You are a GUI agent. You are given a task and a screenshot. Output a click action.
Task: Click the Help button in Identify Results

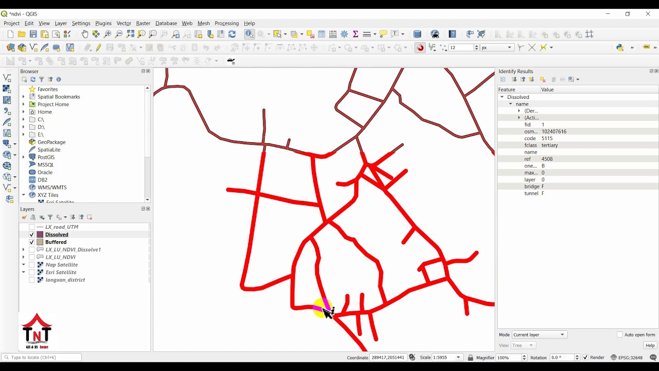pos(650,345)
